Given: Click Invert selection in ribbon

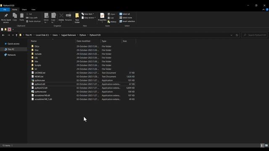Looking at the screenshot, I should click(127, 21).
